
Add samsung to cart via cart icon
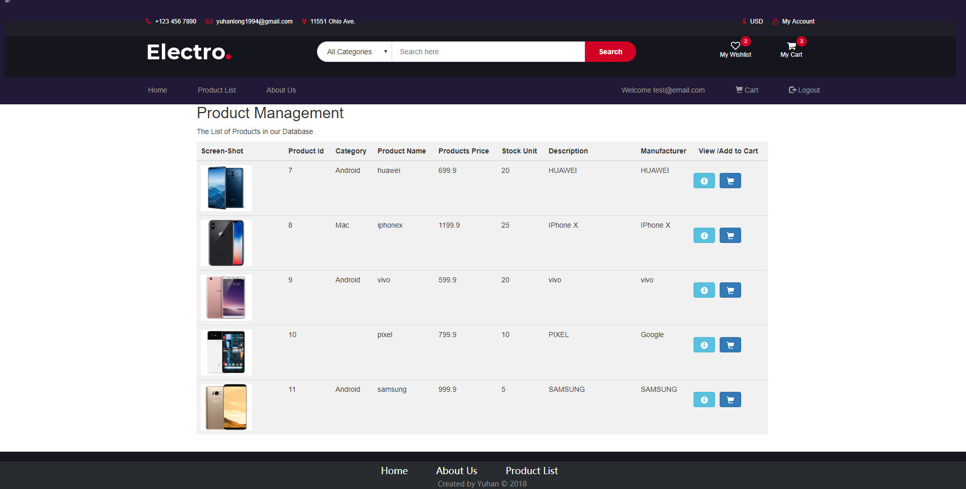tap(730, 399)
